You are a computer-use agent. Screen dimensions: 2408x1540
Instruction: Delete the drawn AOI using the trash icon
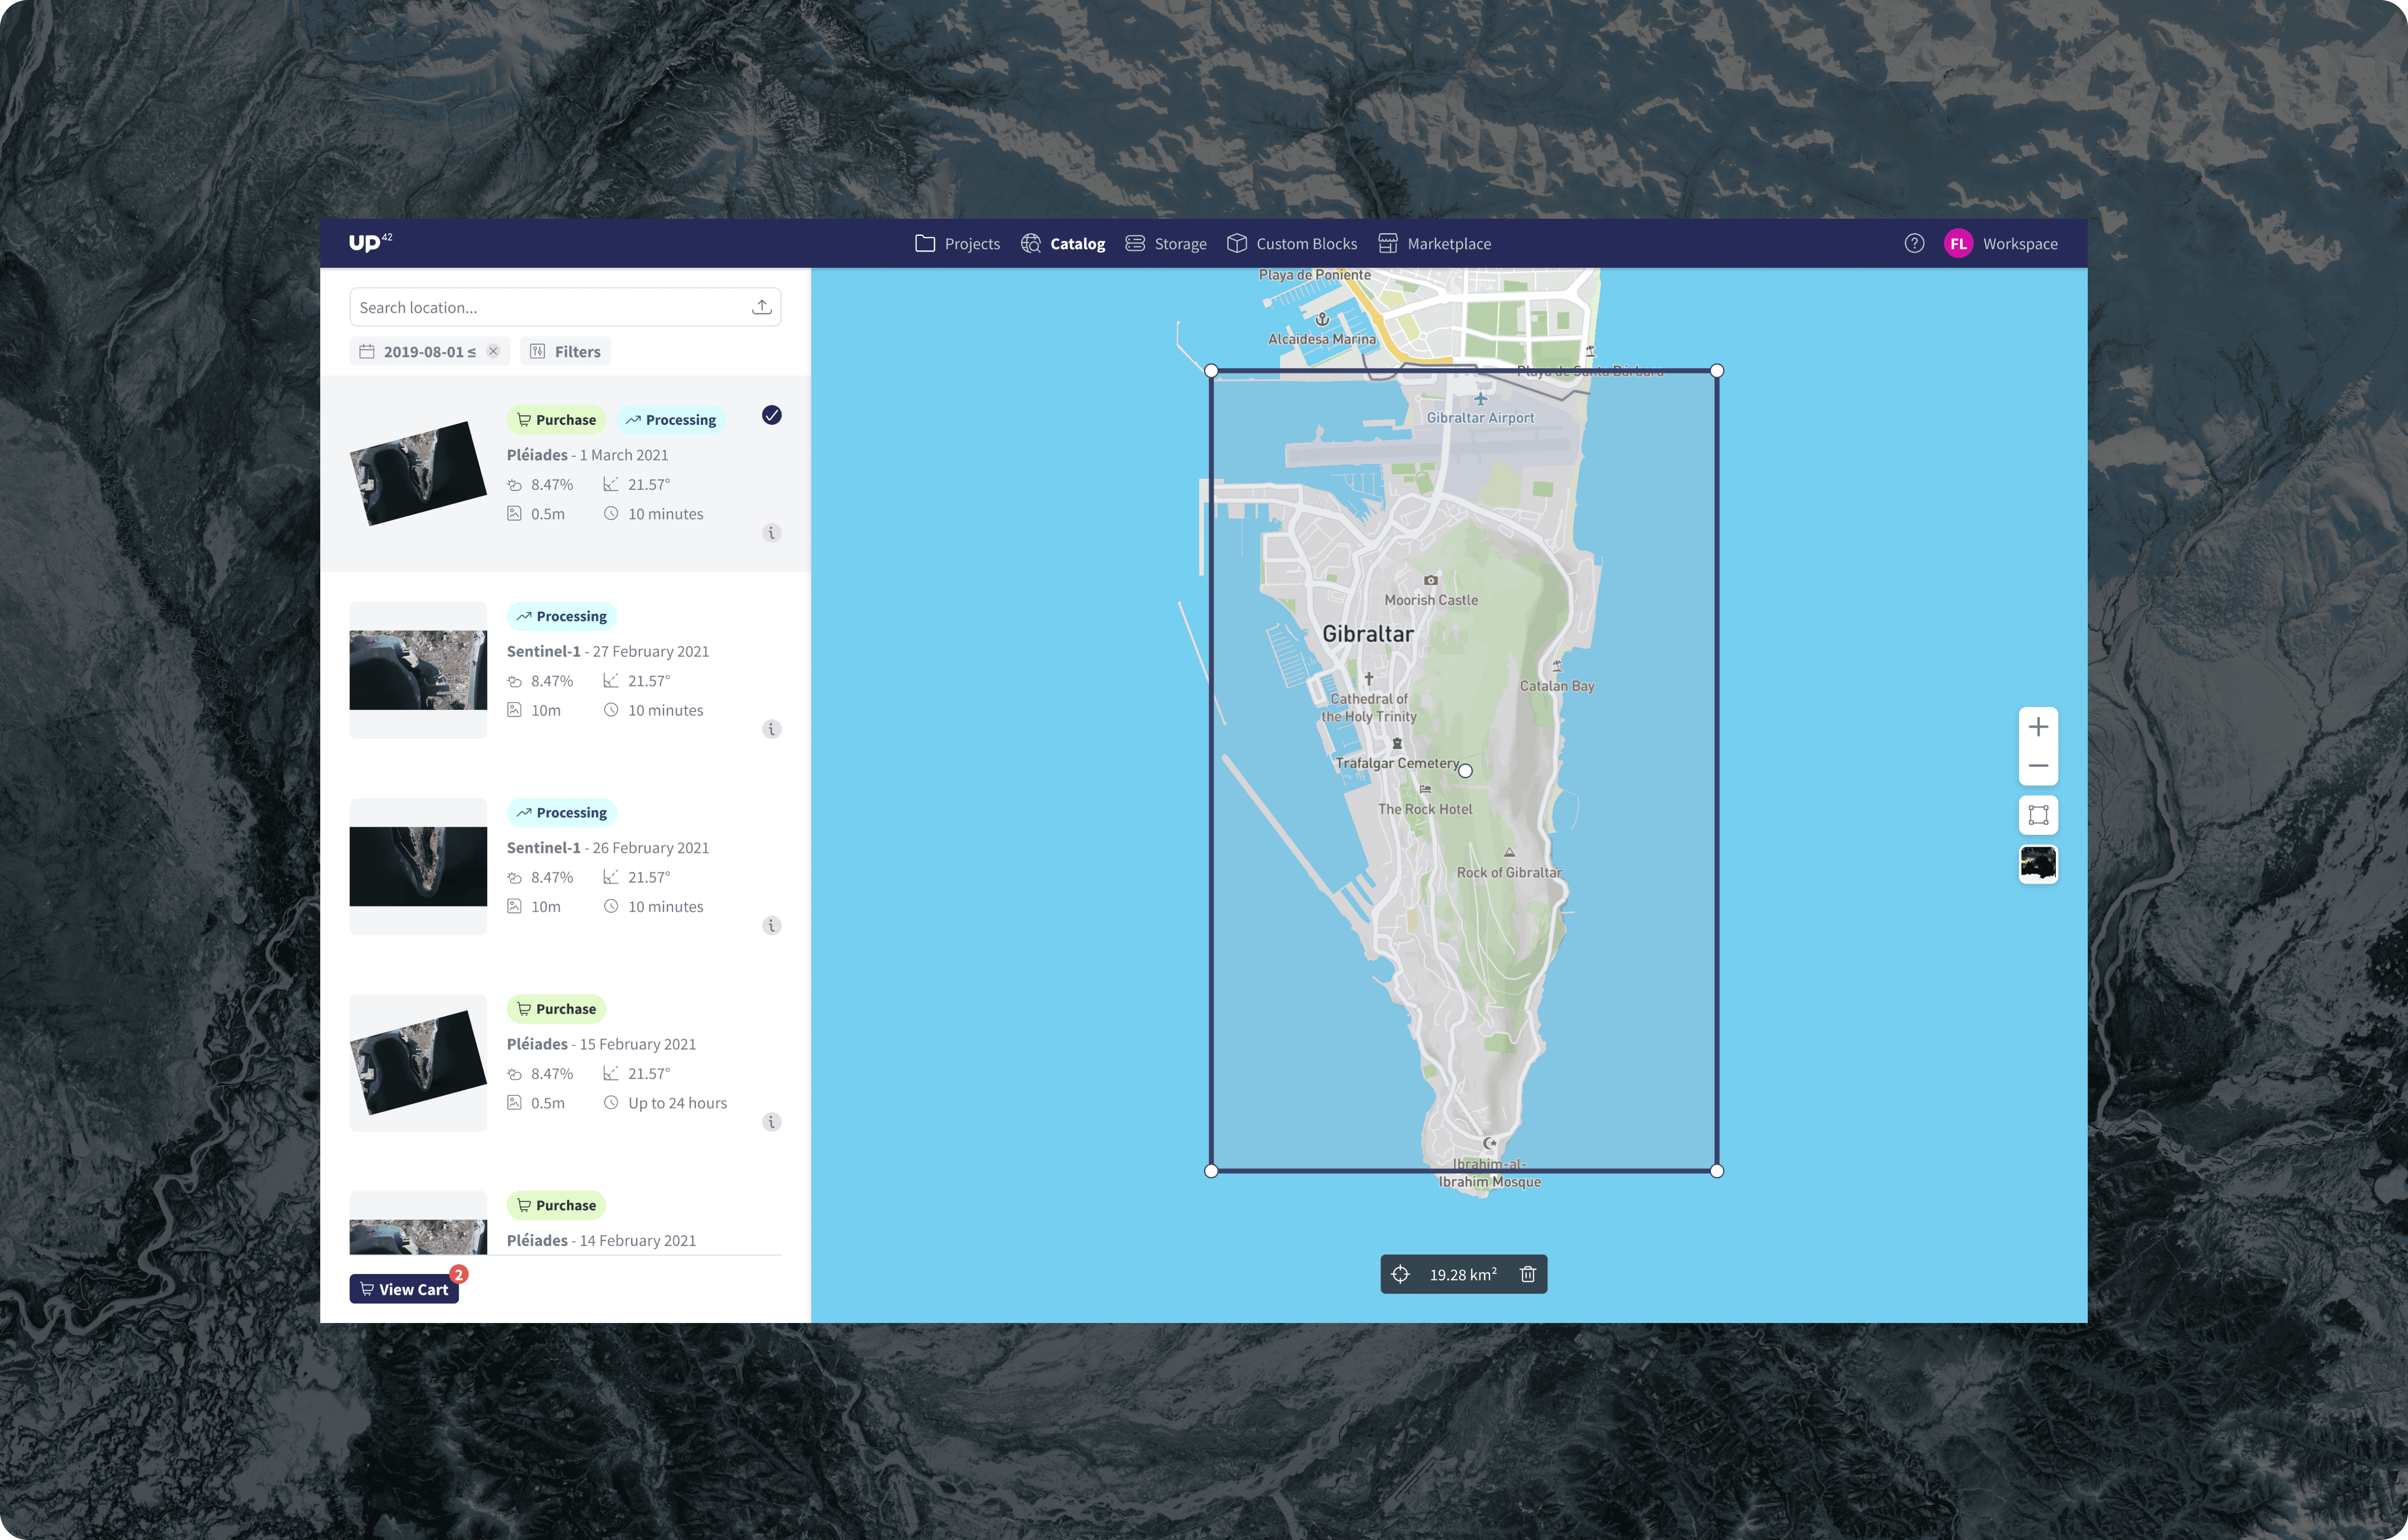(1527, 1274)
